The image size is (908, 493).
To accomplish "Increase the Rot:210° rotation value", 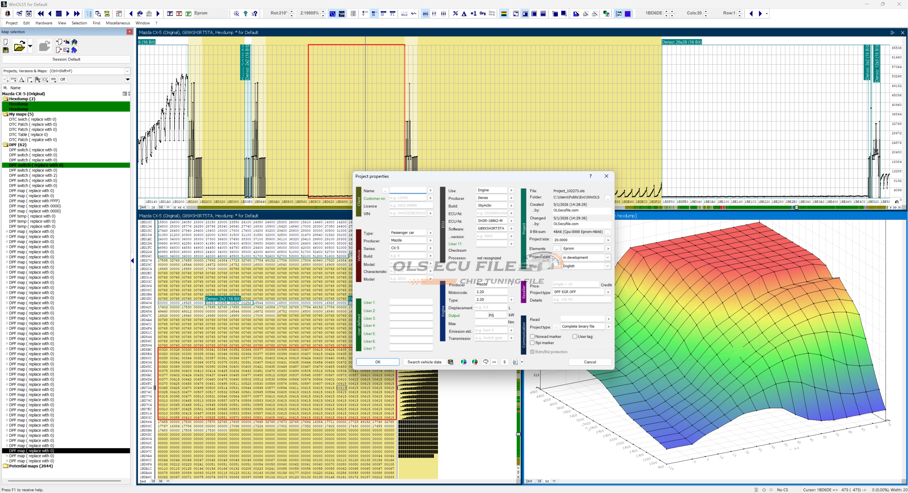I will click(292, 12).
